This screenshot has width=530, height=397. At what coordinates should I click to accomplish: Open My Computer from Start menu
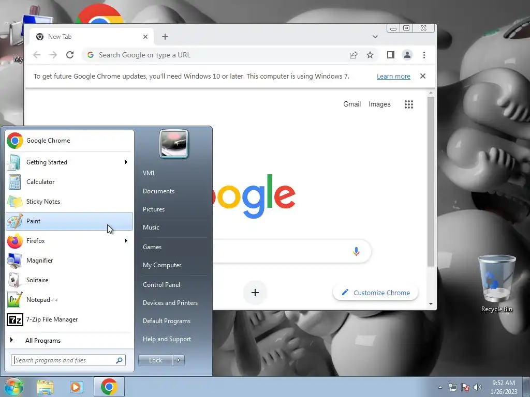click(162, 265)
